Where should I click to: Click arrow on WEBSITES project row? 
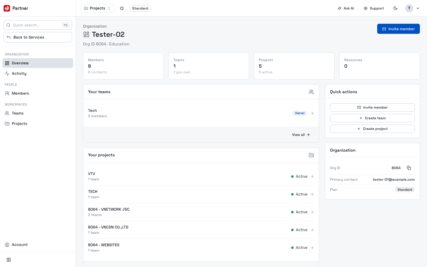click(x=312, y=248)
